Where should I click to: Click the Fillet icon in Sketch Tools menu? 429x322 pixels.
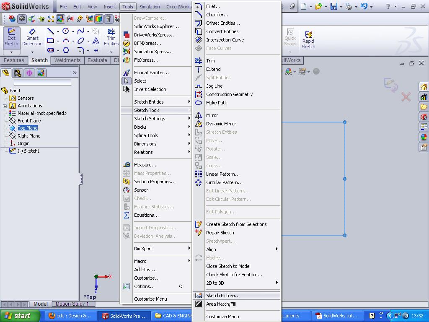tap(199, 6)
